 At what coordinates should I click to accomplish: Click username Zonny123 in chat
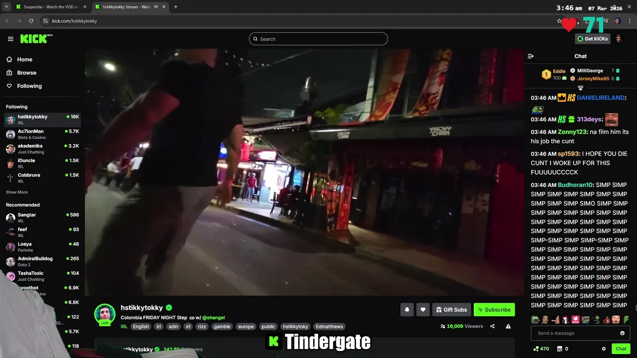[572, 132]
